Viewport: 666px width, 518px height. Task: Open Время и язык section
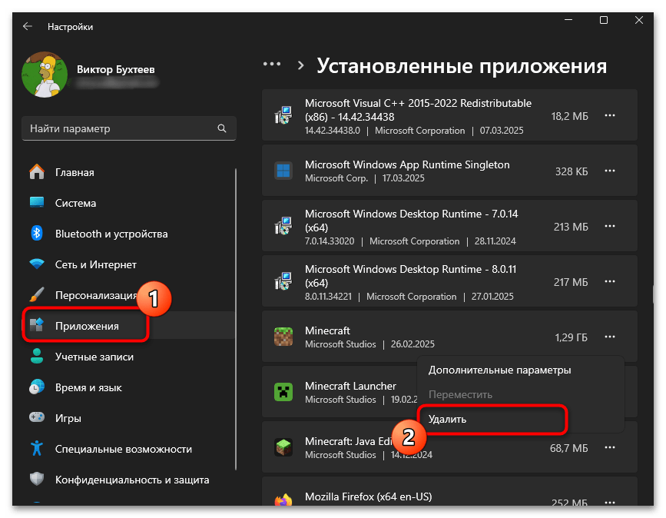pos(88,387)
